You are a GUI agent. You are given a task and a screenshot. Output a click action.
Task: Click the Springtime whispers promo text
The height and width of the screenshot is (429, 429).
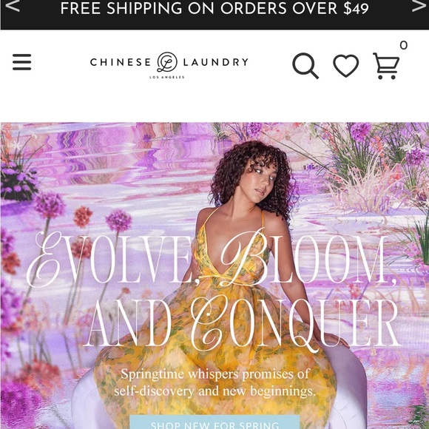pos(215,382)
